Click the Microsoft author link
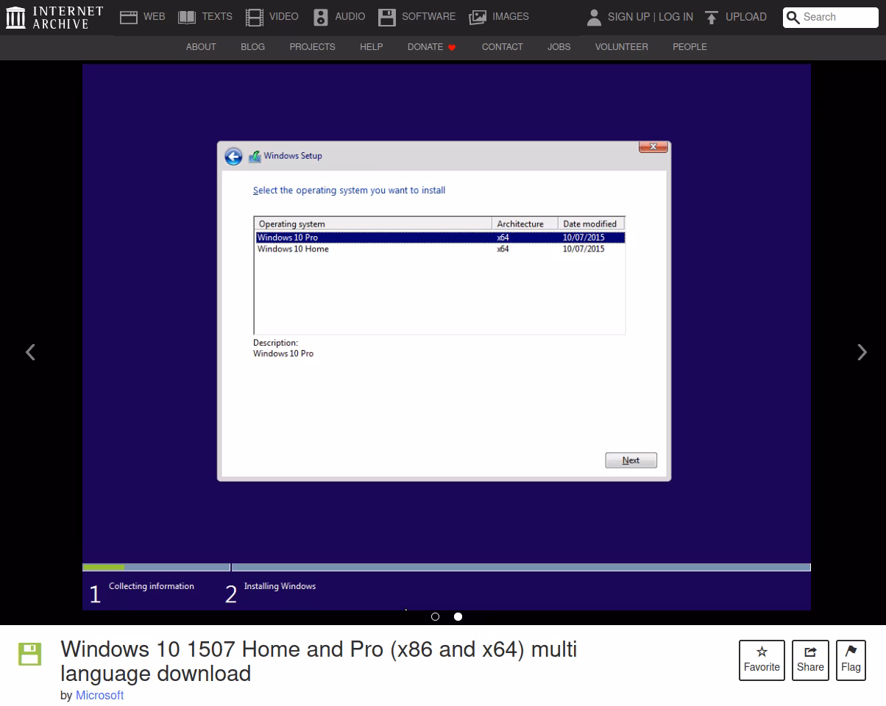886x706 pixels. [99, 695]
